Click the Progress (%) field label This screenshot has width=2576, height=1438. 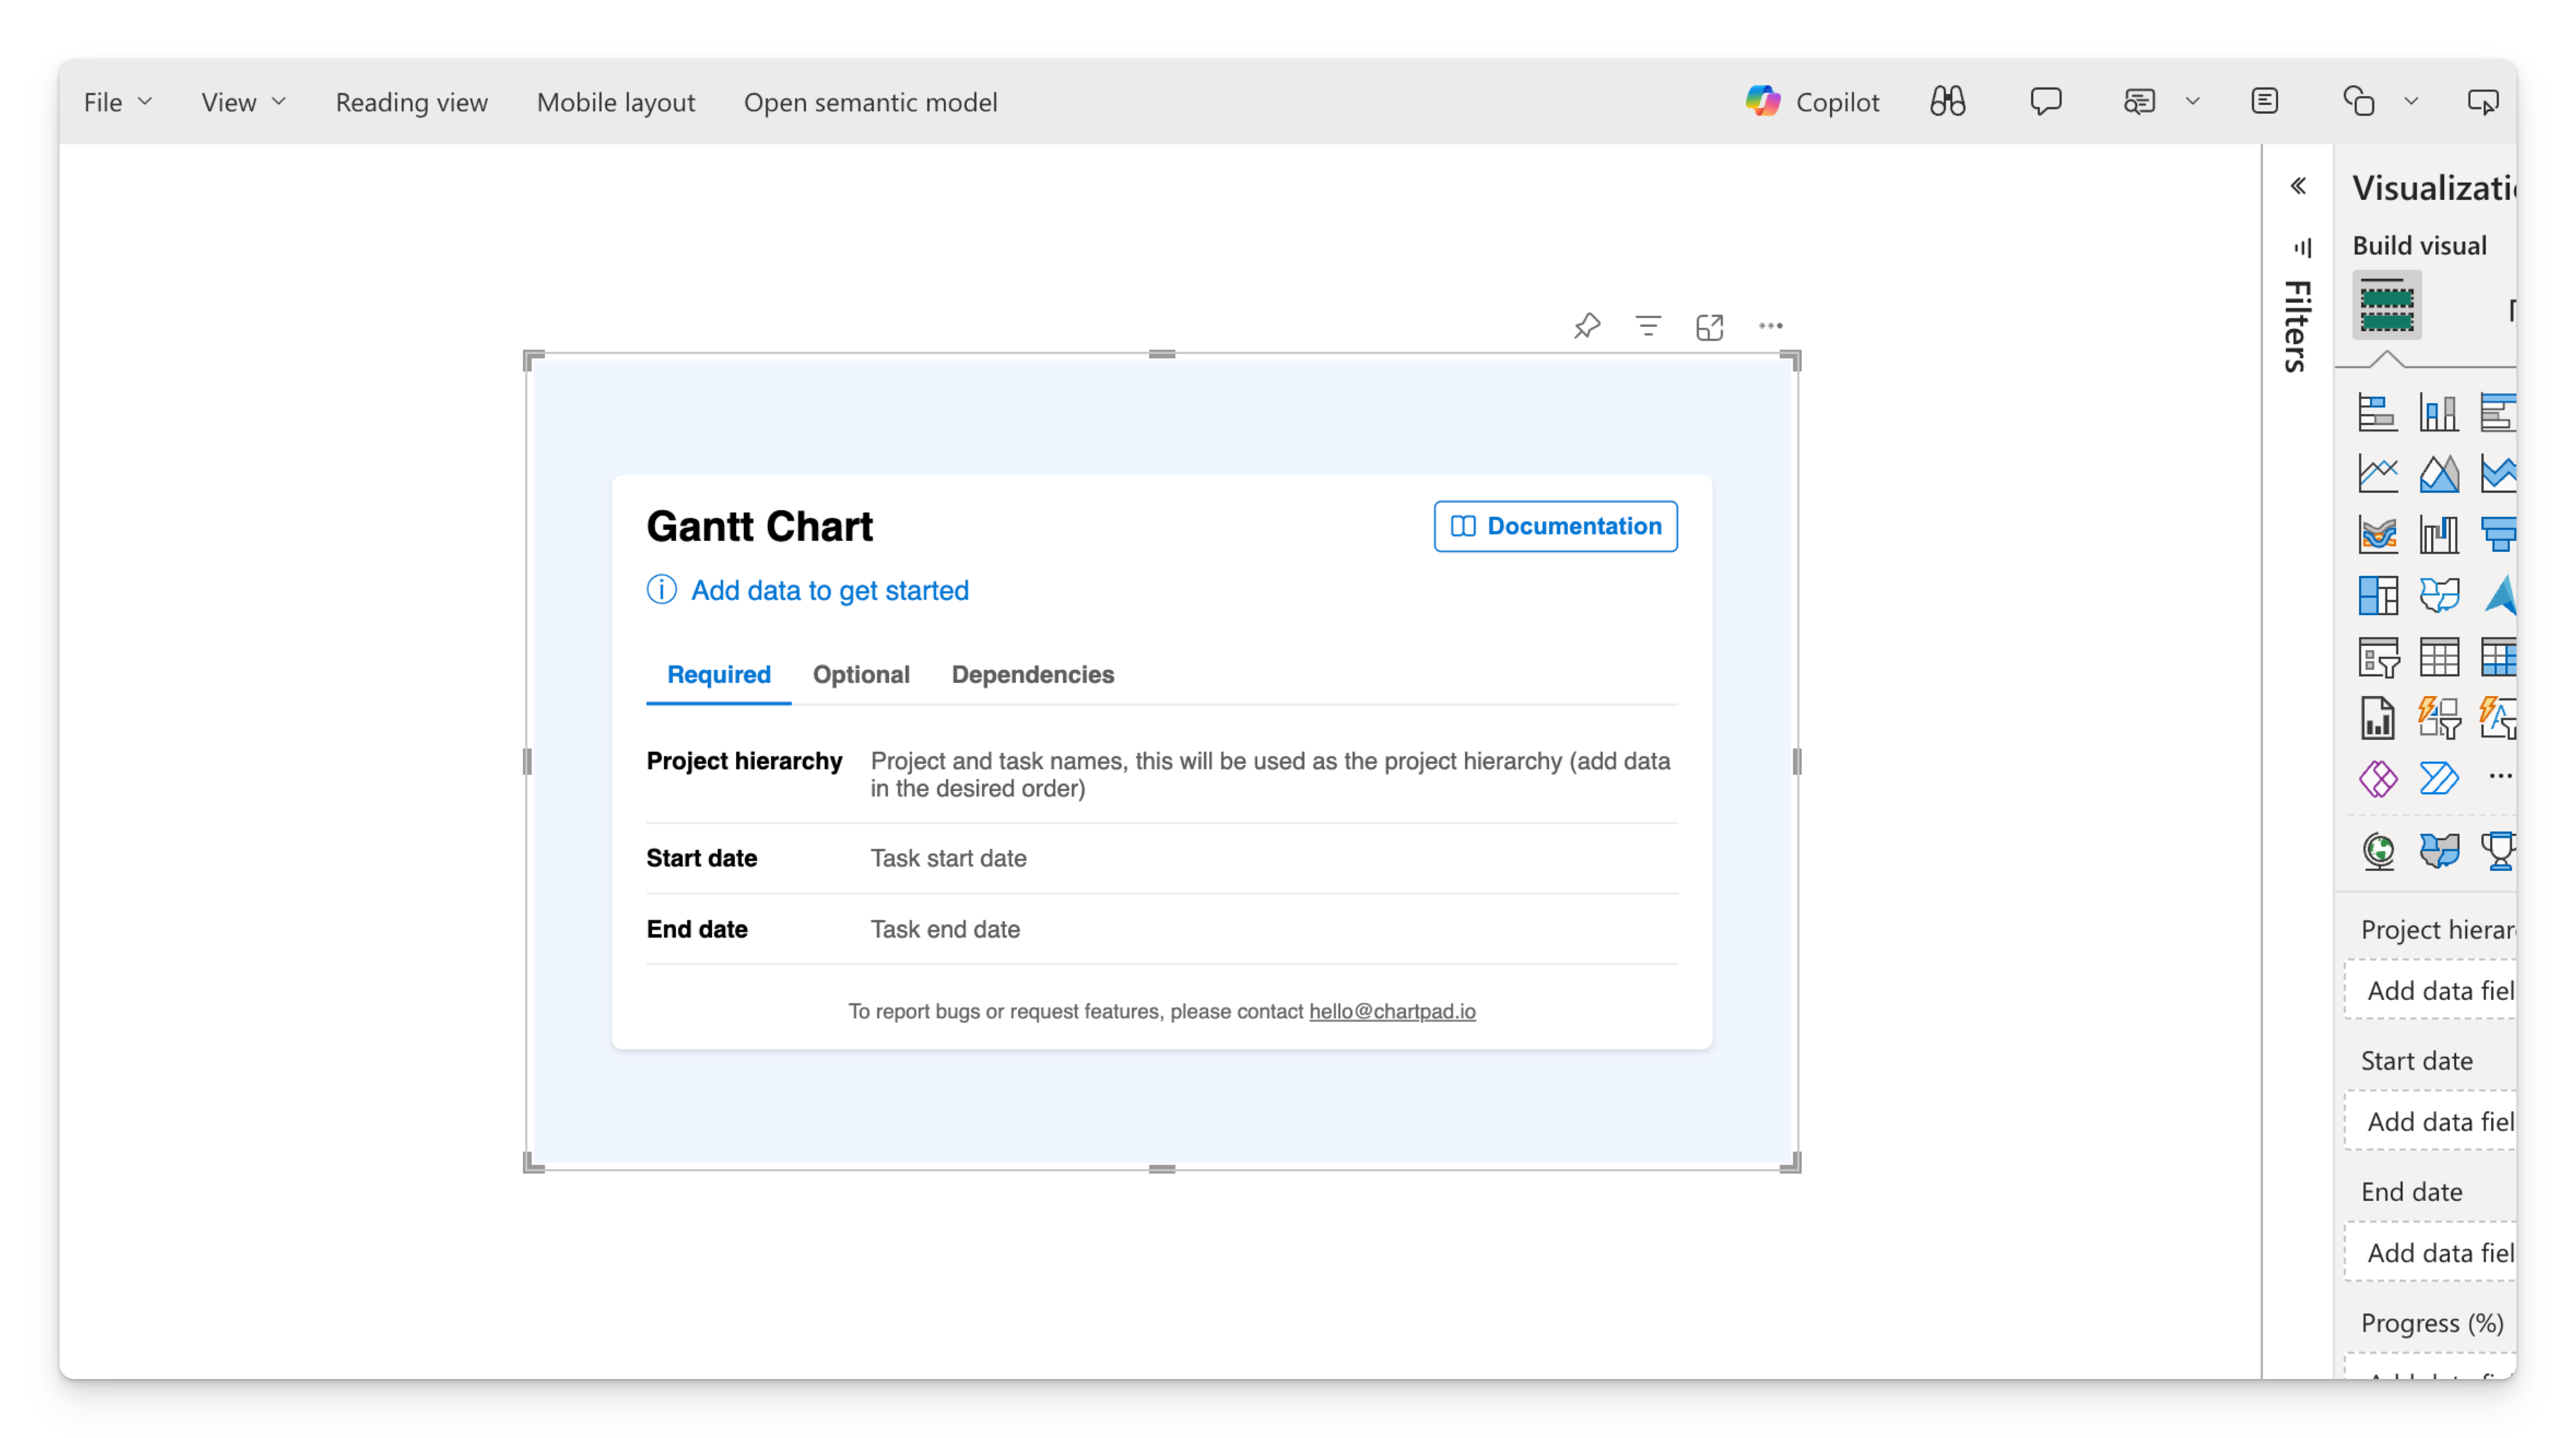pos(2432,1323)
